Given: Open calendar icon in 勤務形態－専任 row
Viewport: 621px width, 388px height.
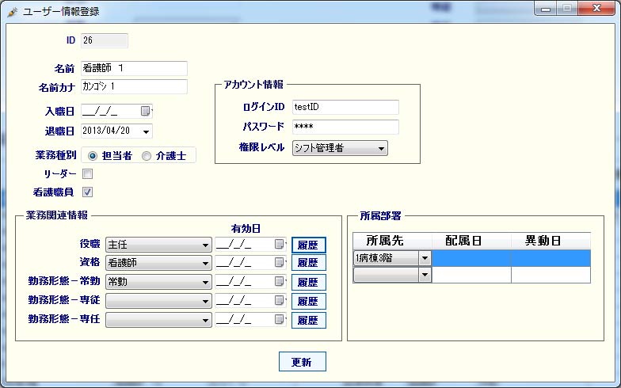Looking at the screenshot, I should pos(279,320).
